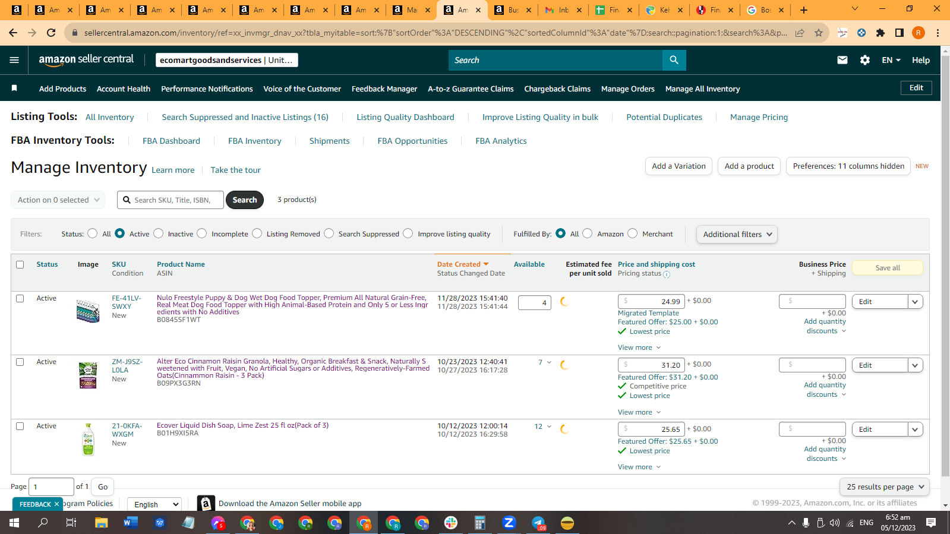The image size is (950, 534).
Task: Open the Chrome three-dot menu
Action: point(938,33)
